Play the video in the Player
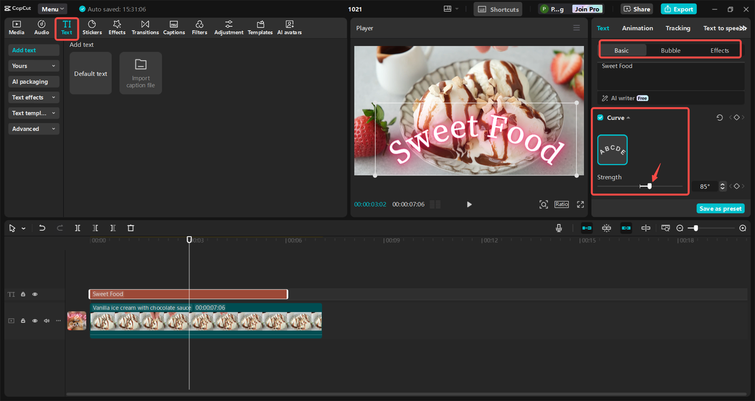Image resolution: width=755 pixels, height=401 pixels. pyautogui.click(x=470, y=204)
